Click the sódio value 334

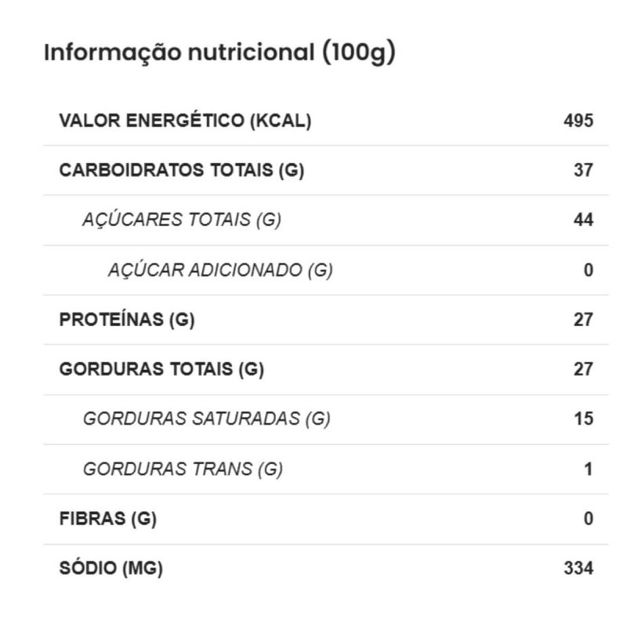point(578,569)
